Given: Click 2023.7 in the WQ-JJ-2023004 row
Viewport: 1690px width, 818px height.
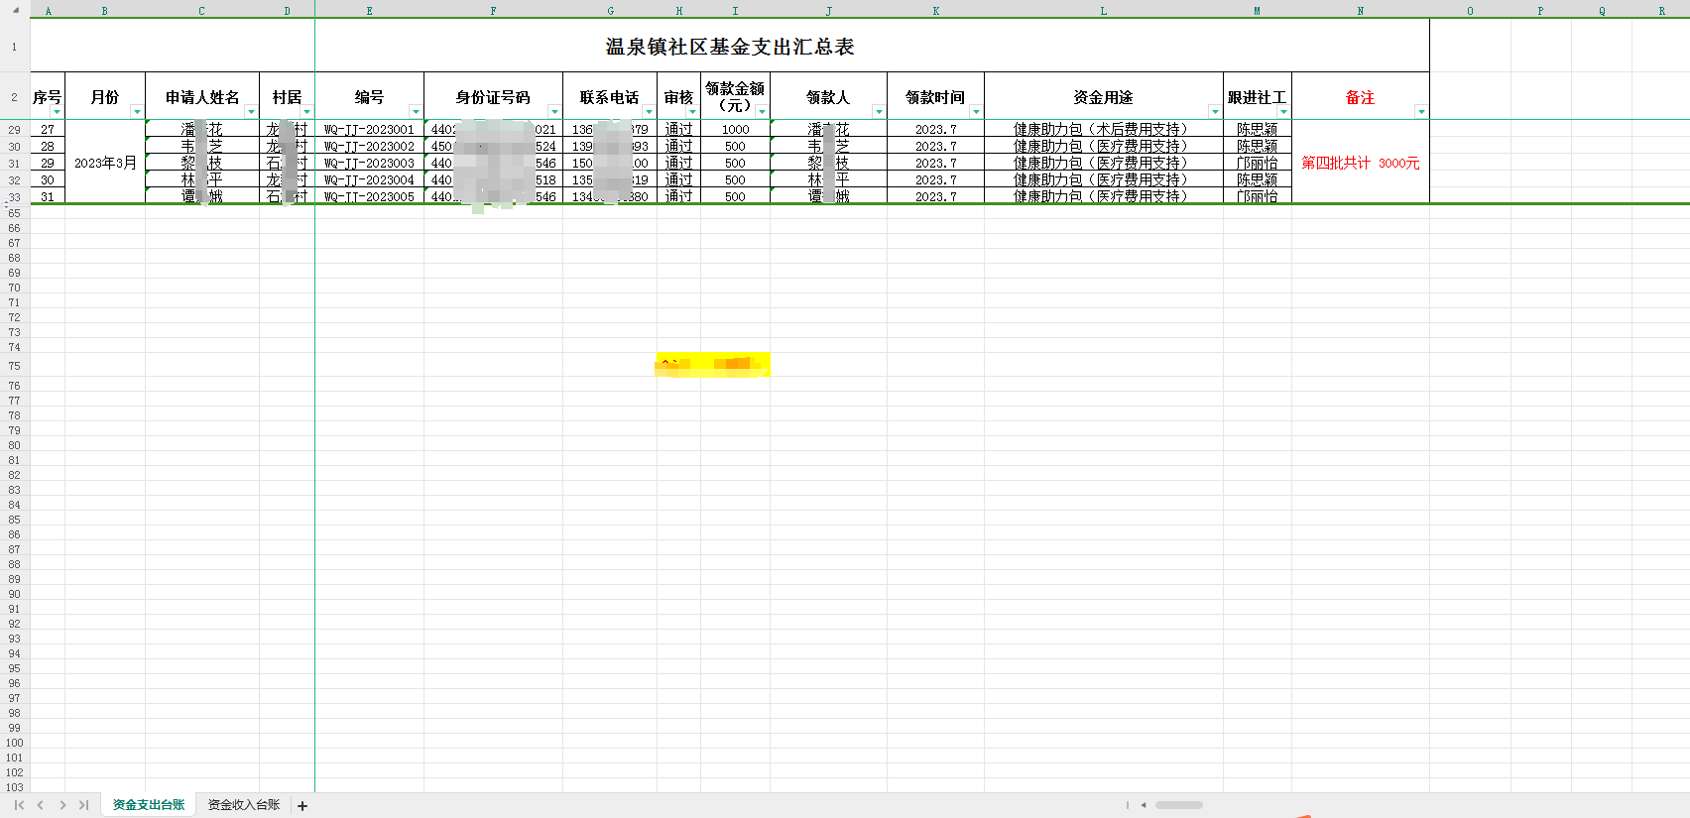Looking at the screenshot, I should click(x=936, y=180).
